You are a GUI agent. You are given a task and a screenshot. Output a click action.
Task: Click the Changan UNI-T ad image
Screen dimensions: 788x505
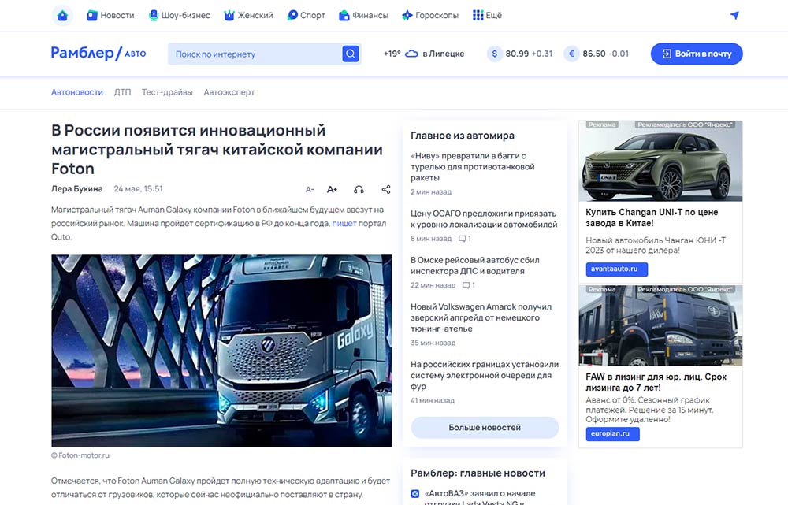[661, 162]
